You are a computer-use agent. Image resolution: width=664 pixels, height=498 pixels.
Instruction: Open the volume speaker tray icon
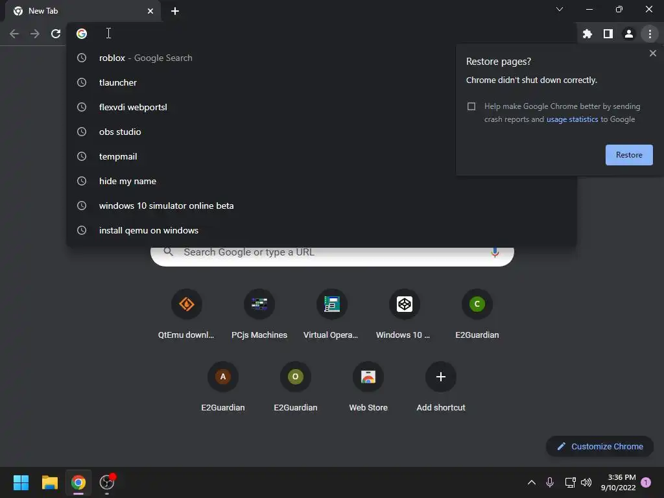pos(586,482)
